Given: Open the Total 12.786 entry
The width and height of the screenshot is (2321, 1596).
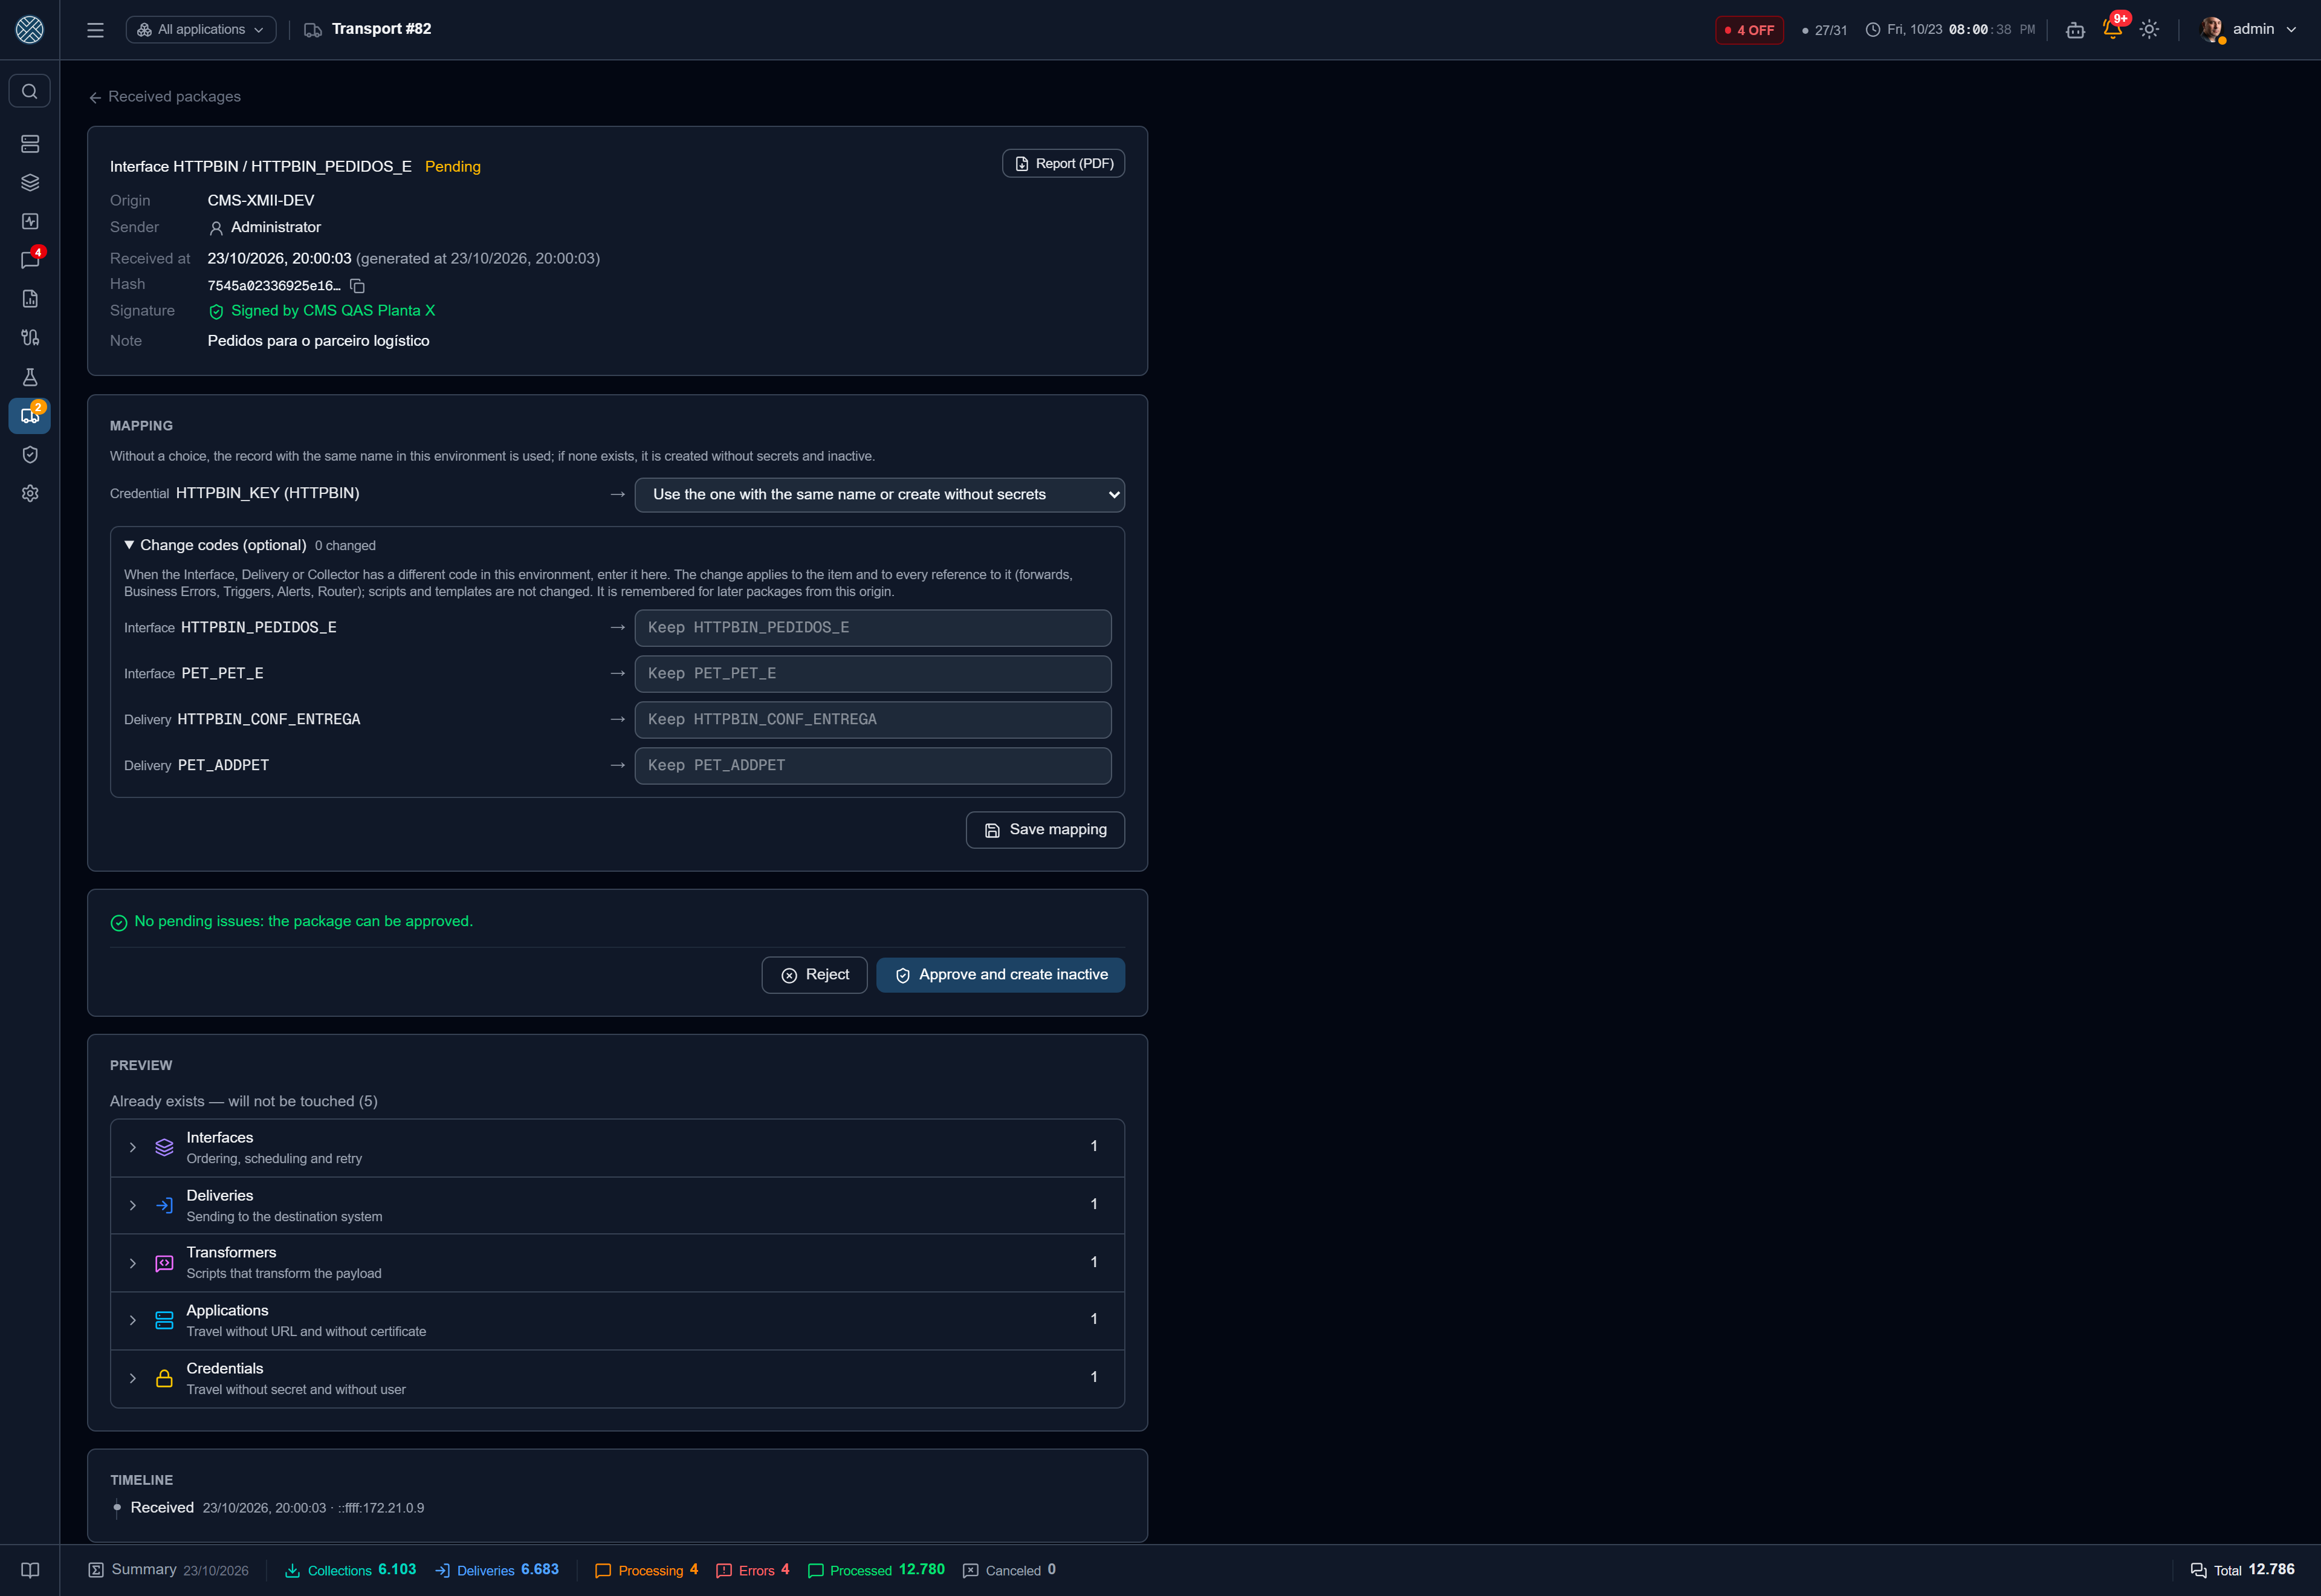Looking at the screenshot, I should coord(2242,1570).
